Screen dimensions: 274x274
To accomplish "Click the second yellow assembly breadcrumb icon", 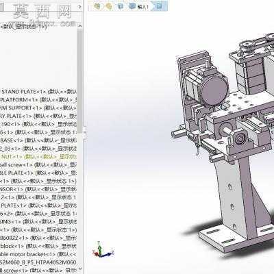I will (x=109, y=6).
